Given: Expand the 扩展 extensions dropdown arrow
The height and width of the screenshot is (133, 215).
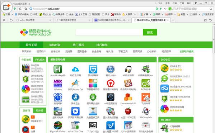Looking at the screenshot, I should click(150, 14).
